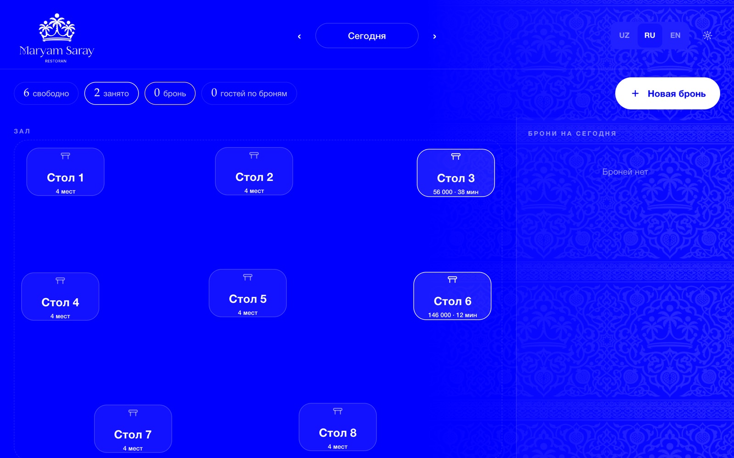Click the 146 000 · 12 мин text
The width and height of the screenshot is (734, 458).
452,315
